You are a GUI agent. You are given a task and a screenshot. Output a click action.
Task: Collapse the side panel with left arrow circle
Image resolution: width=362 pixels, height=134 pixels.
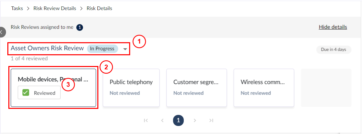point(2,32)
